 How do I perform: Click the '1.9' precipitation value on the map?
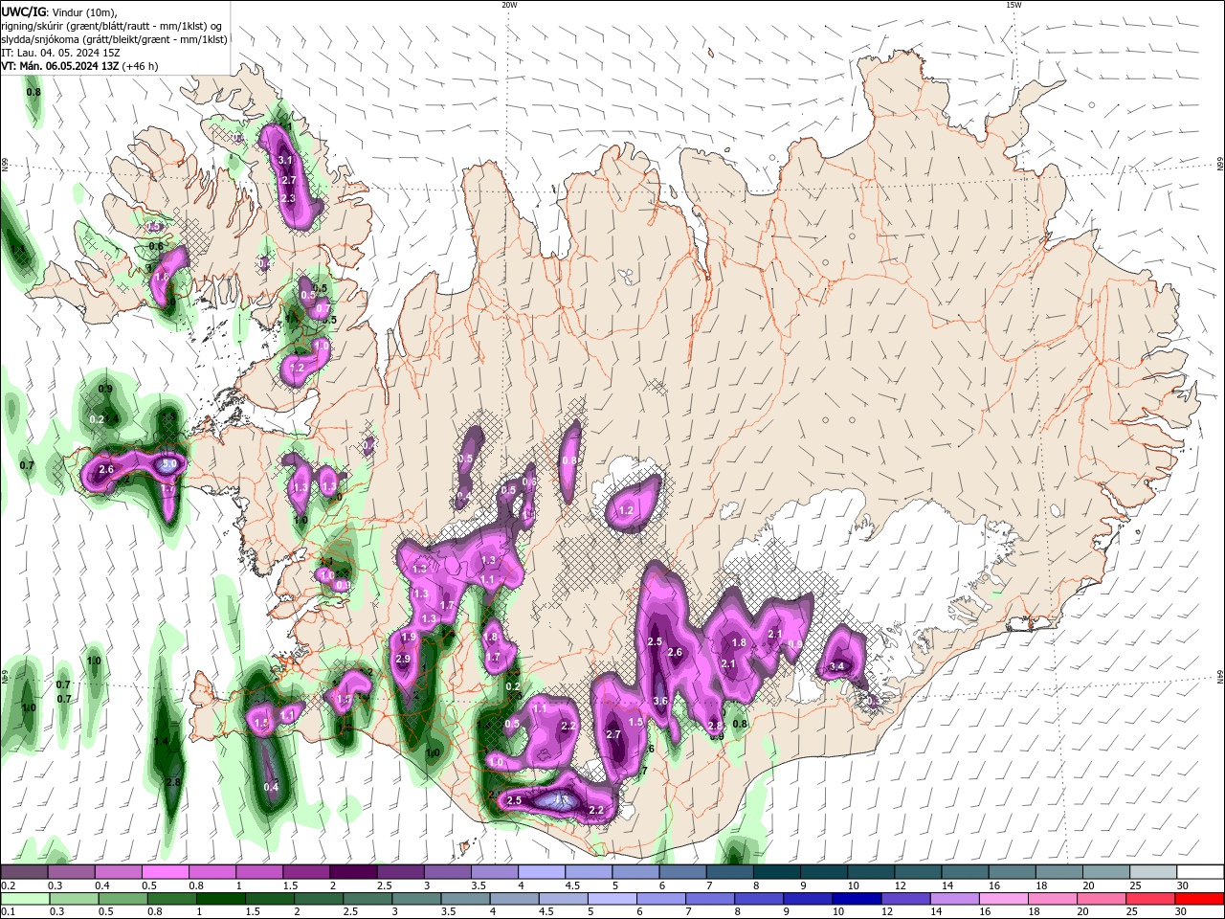pyautogui.click(x=409, y=638)
